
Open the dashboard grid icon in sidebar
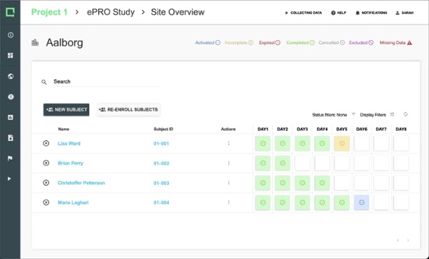11,56
